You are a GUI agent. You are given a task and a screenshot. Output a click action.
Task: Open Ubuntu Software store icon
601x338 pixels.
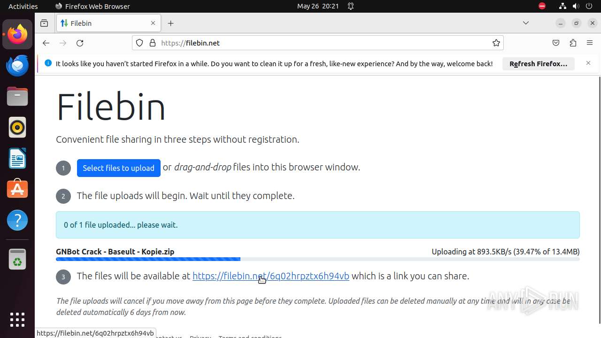(x=17, y=189)
